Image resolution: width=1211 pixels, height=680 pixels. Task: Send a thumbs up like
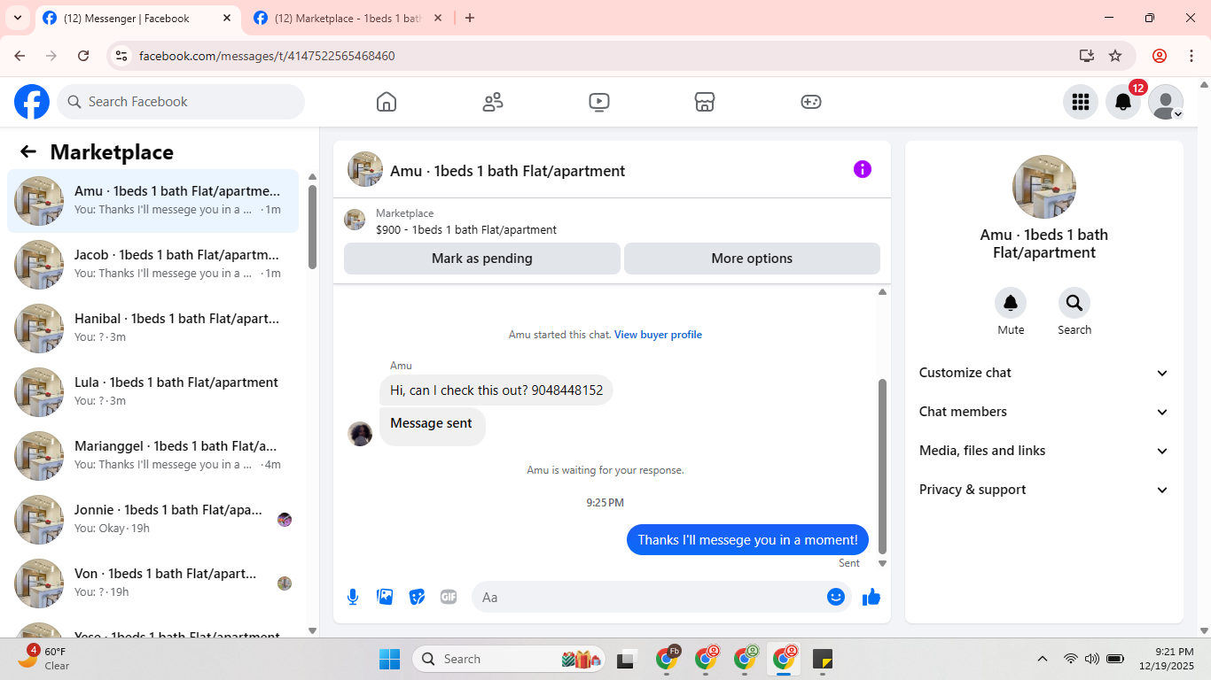point(871,597)
